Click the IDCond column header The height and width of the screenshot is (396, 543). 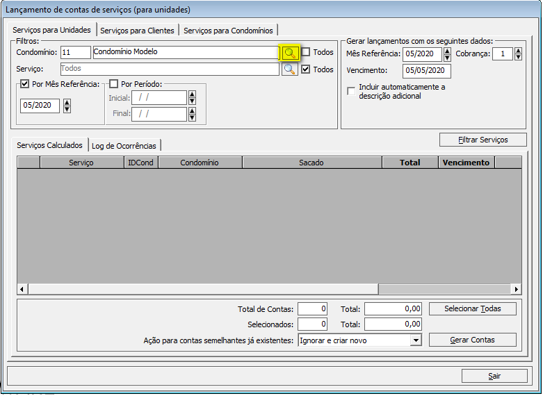click(141, 163)
